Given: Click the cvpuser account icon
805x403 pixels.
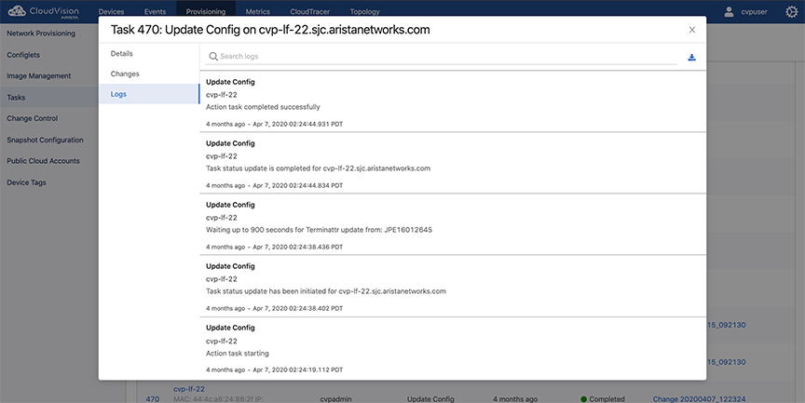Looking at the screenshot, I should coord(729,12).
